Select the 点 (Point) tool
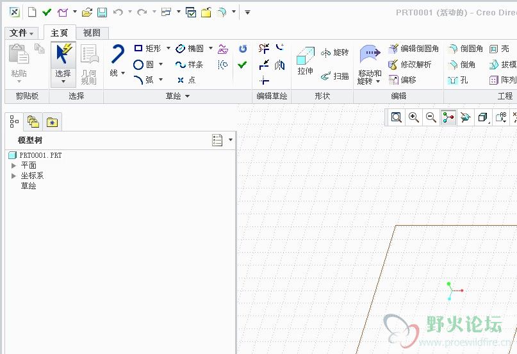 186,80
